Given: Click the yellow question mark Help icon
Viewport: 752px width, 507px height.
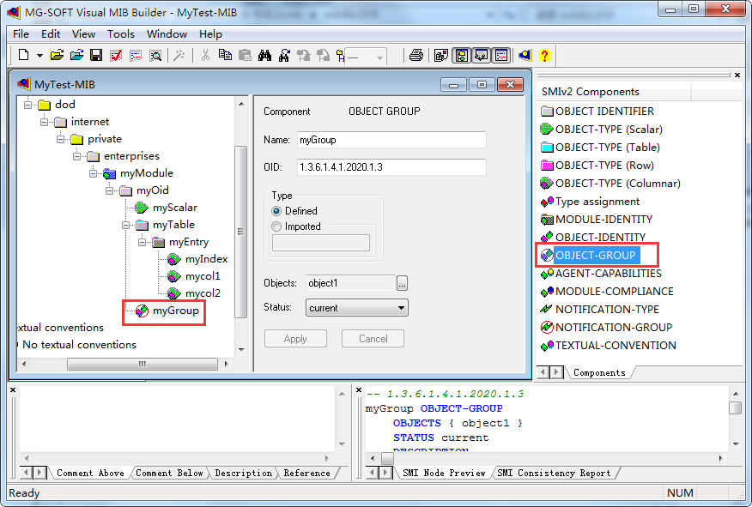Looking at the screenshot, I should [543, 56].
